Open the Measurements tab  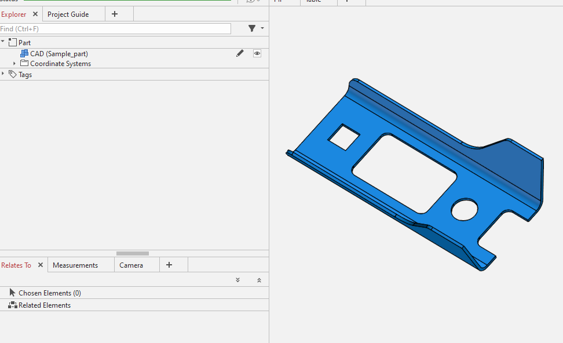[x=75, y=265]
